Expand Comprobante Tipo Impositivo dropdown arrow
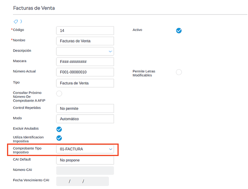The width and height of the screenshot is (248, 189). (110, 149)
